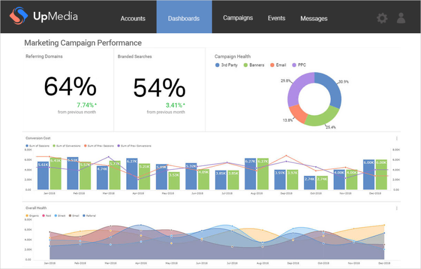Click the Aug-2018 blue 6.27K bar
This screenshot has height=269, width=421.
pos(250,174)
